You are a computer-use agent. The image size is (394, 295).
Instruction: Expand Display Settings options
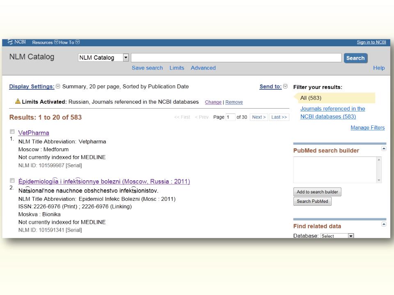32,86
